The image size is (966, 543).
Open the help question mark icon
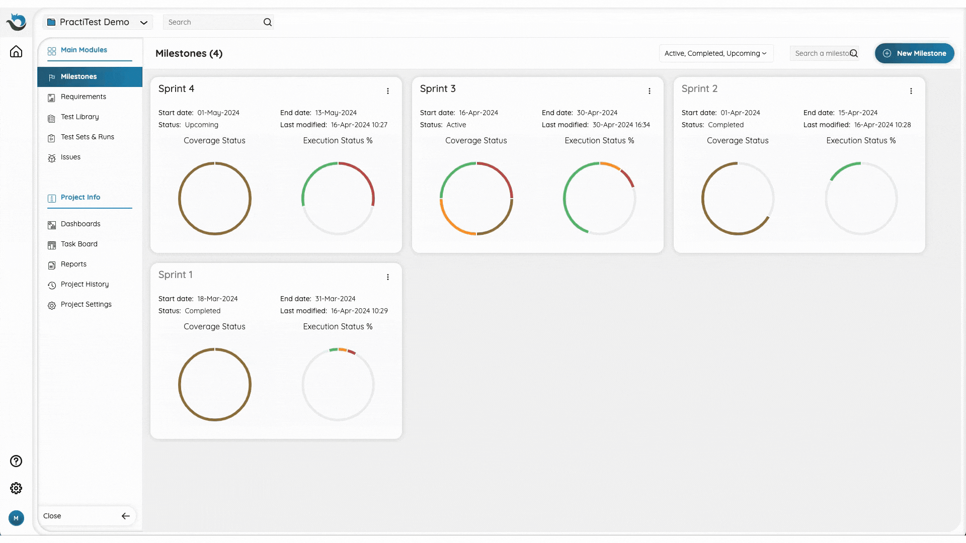click(16, 461)
